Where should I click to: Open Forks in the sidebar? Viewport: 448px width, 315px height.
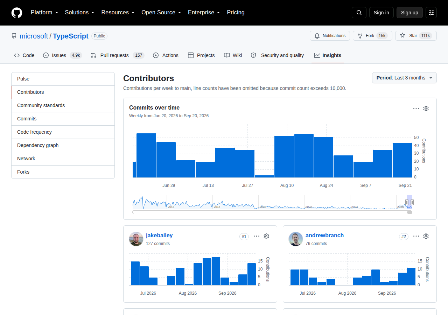click(63, 172)
